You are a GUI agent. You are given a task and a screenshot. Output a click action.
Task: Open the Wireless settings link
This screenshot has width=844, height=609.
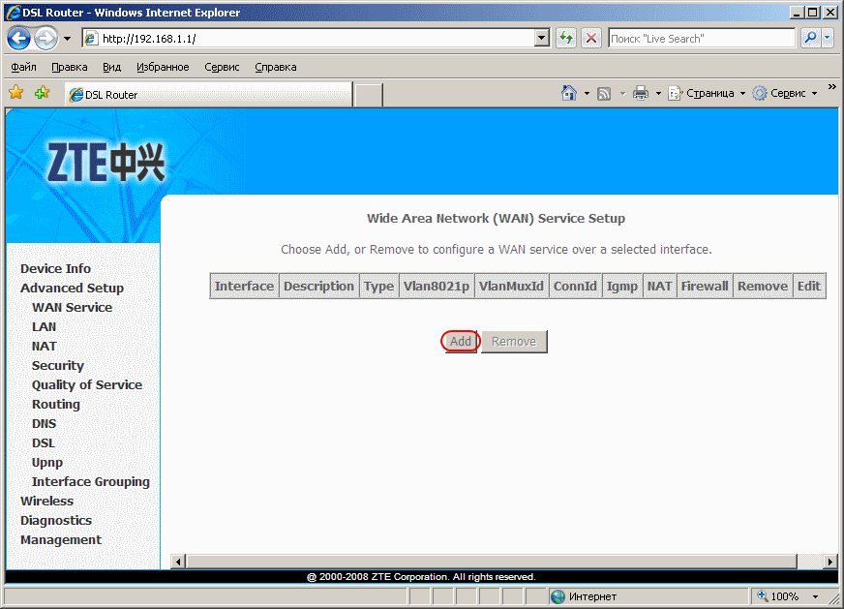[x=46, y=502]
